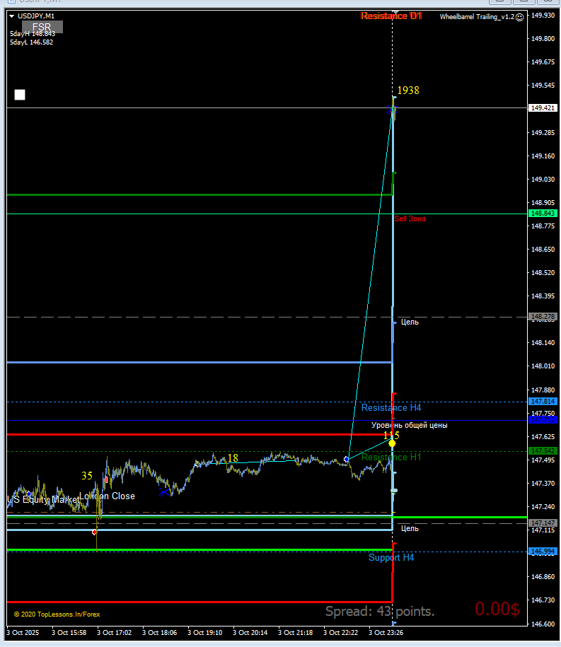Click the 3 Oct 22:22 time label
561x647 pixels.
[x=340, y=633]
